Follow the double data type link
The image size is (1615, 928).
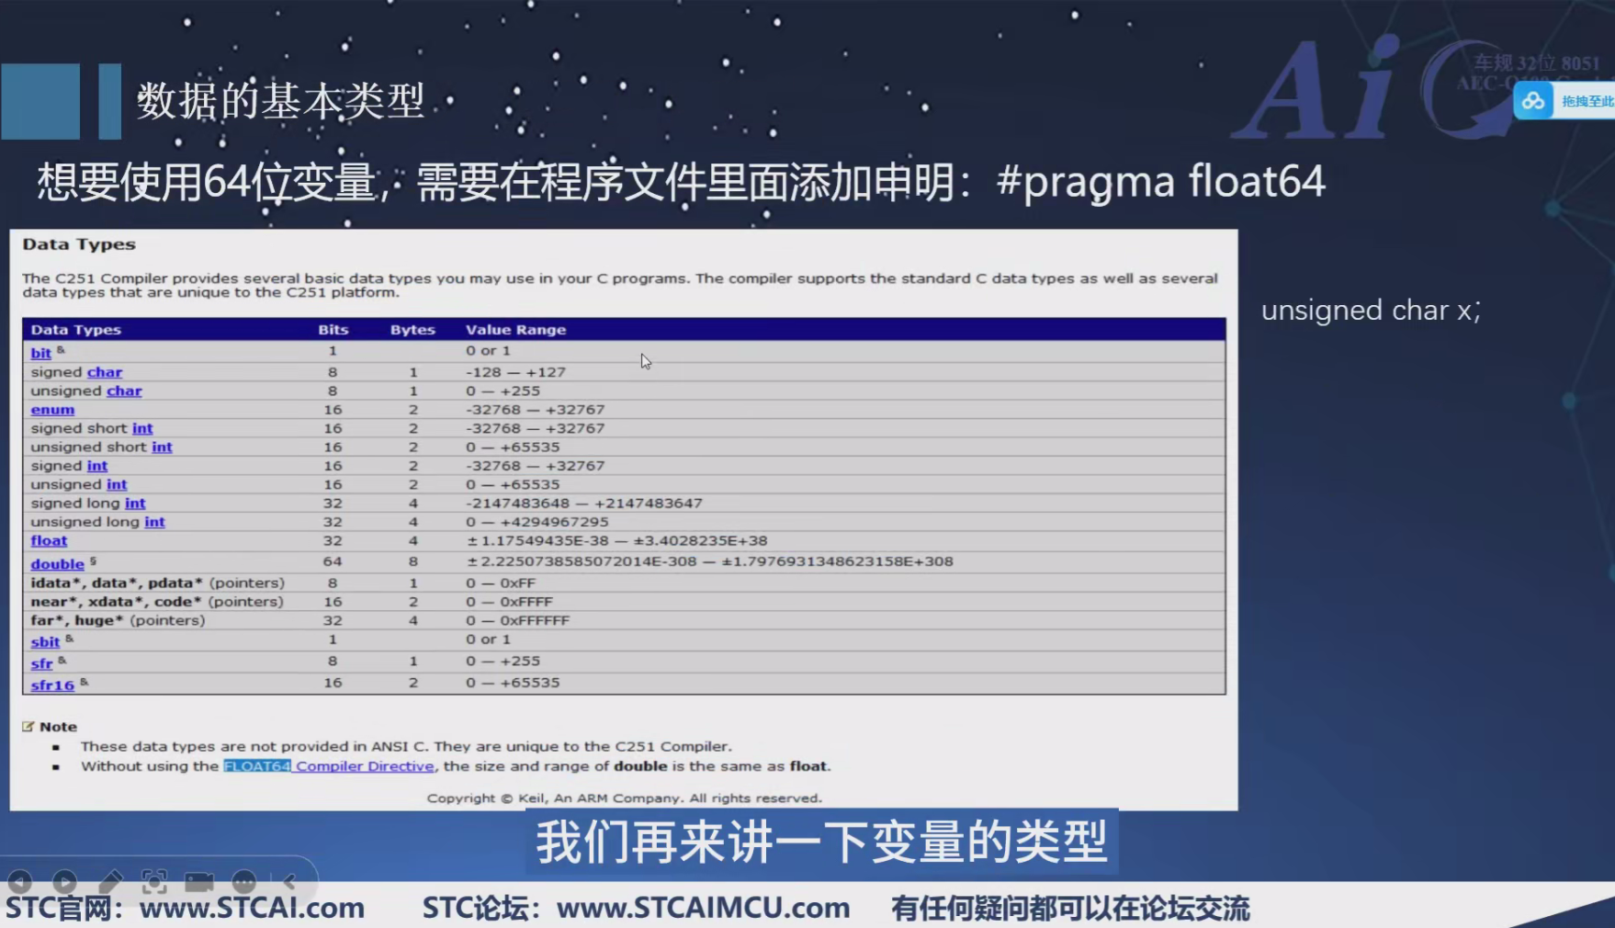pos(57,563)
